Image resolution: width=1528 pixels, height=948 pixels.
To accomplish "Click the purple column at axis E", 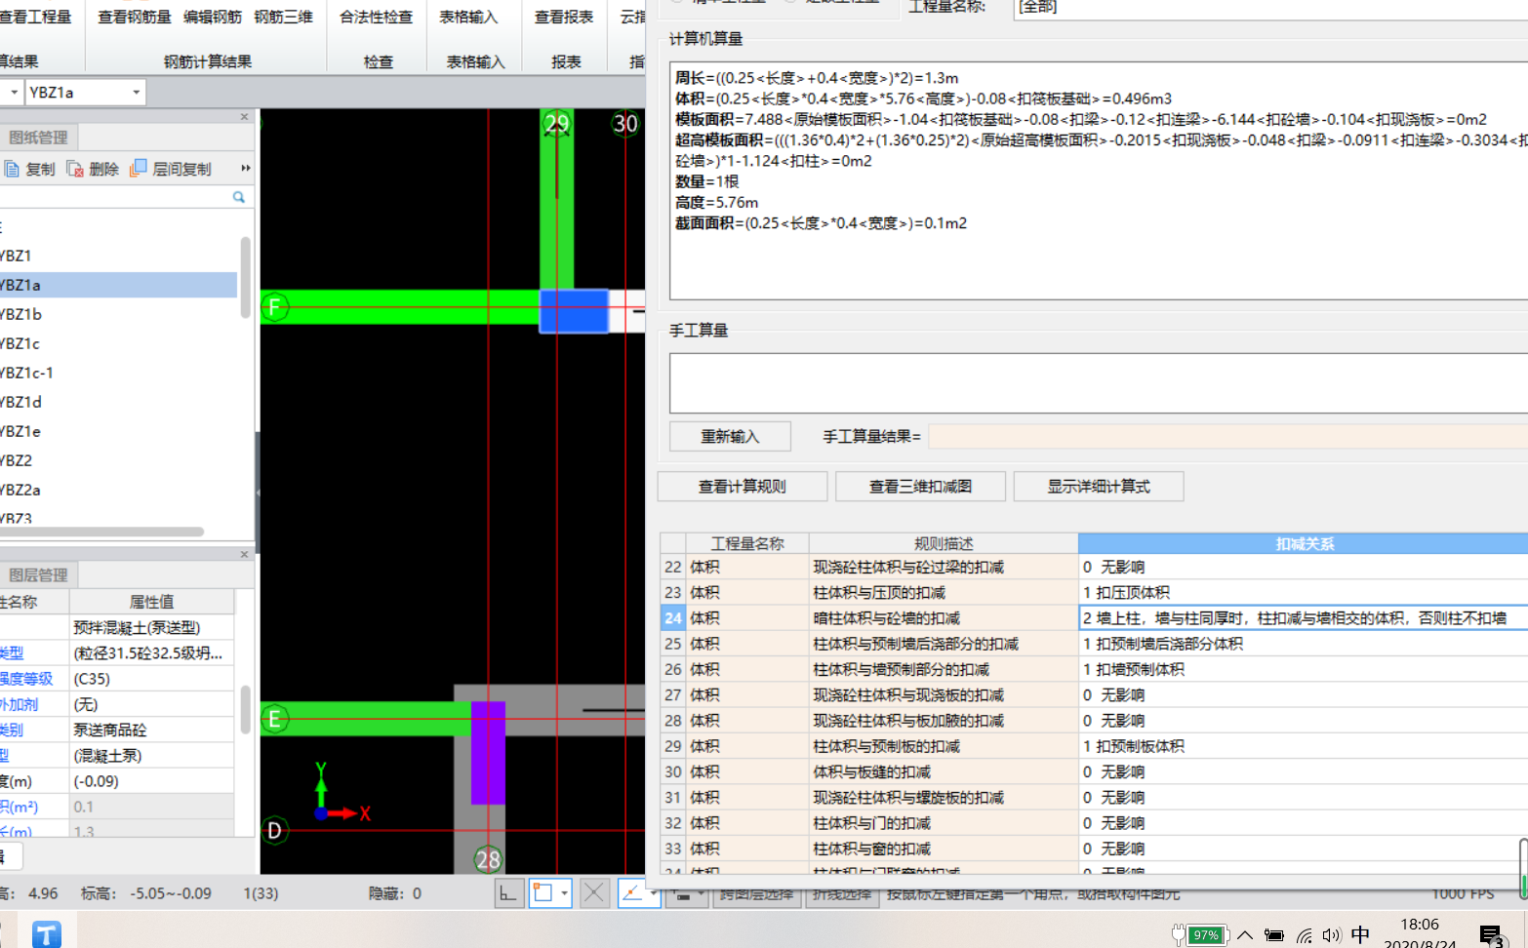I will tap(488, 752).
